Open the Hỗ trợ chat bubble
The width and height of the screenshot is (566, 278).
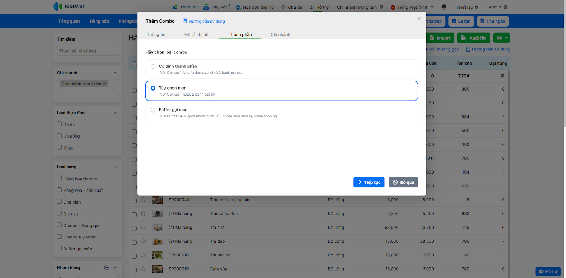click(548, 271)
